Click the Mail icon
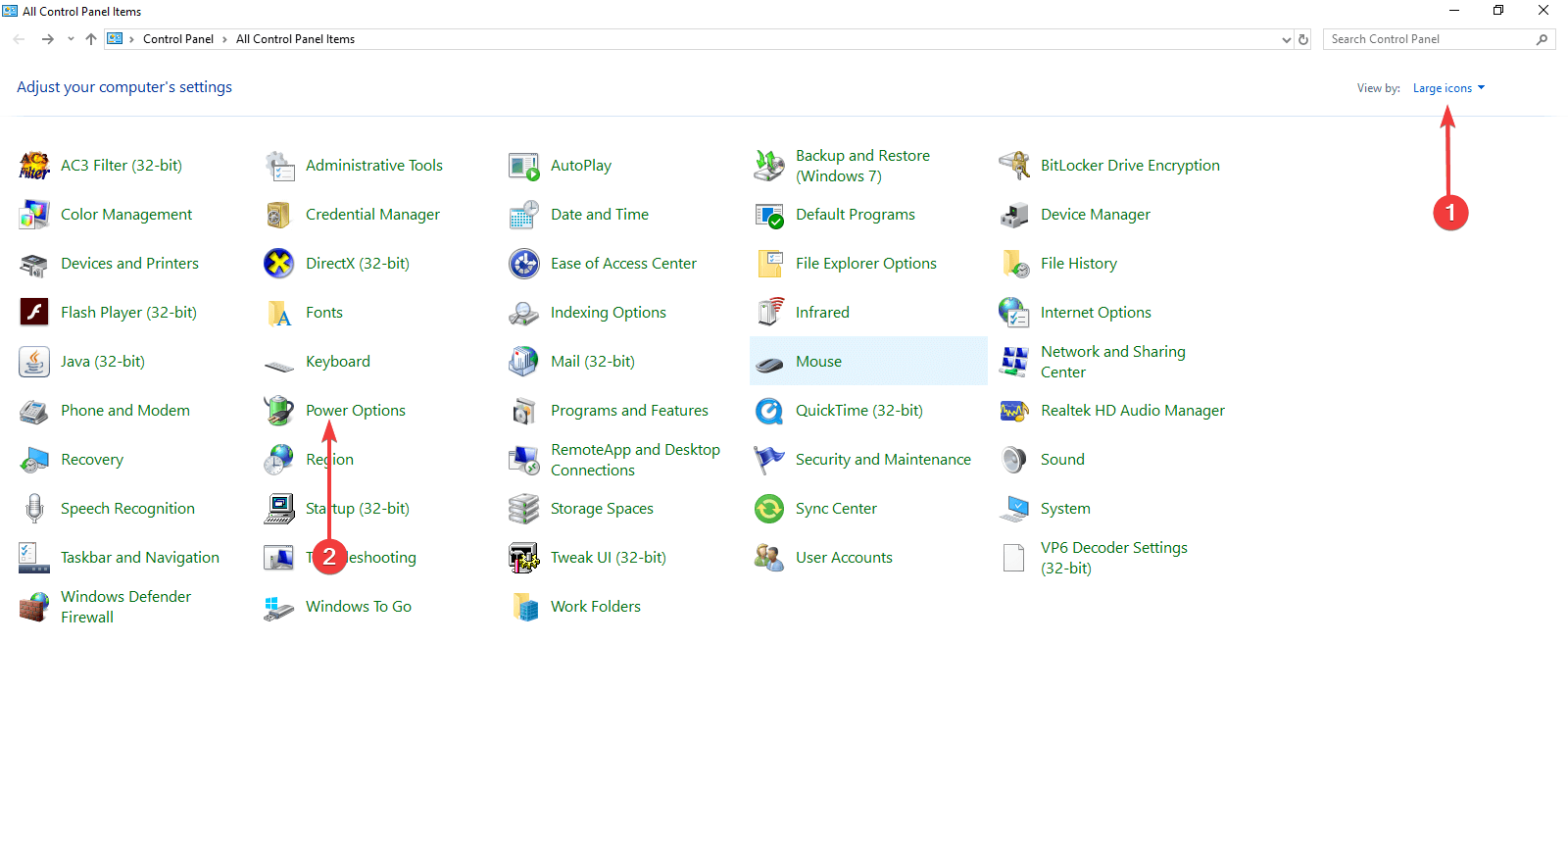This screenshot has width=1568, height=843. [x=524, y=362]
